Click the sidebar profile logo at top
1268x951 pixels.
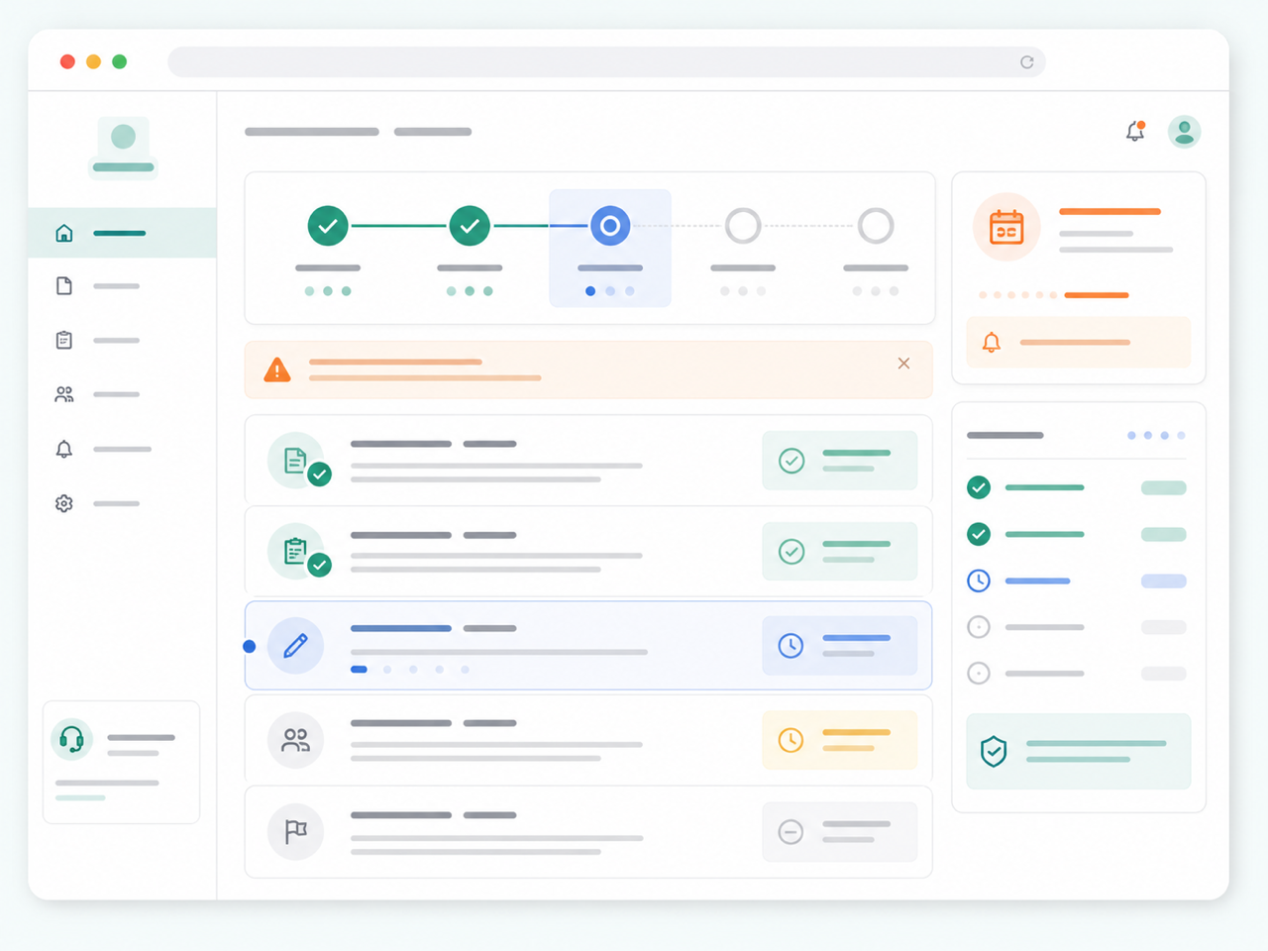click(123, 147)
